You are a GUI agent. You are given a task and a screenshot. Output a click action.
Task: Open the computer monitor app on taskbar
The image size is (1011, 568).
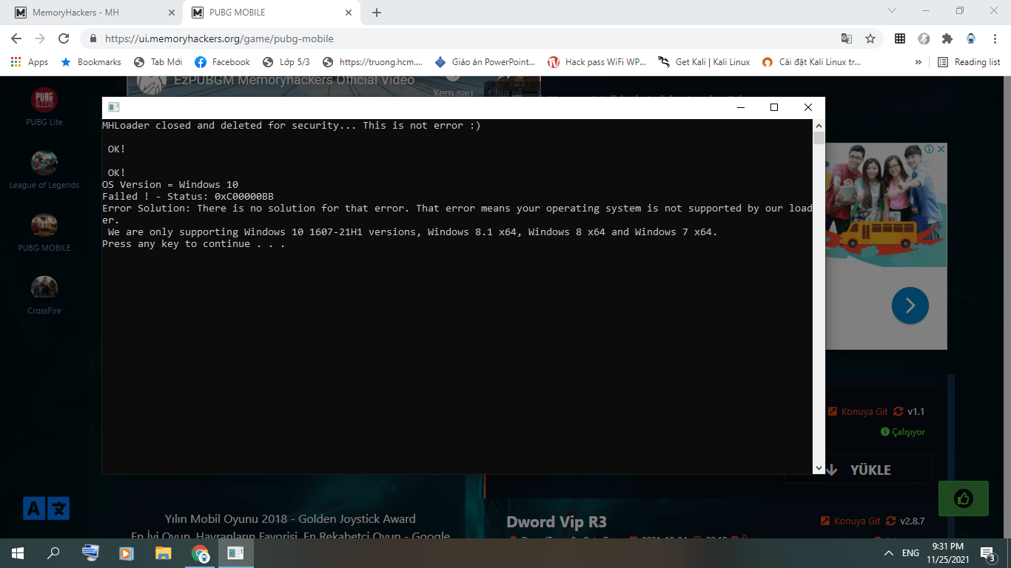point(90,552)
